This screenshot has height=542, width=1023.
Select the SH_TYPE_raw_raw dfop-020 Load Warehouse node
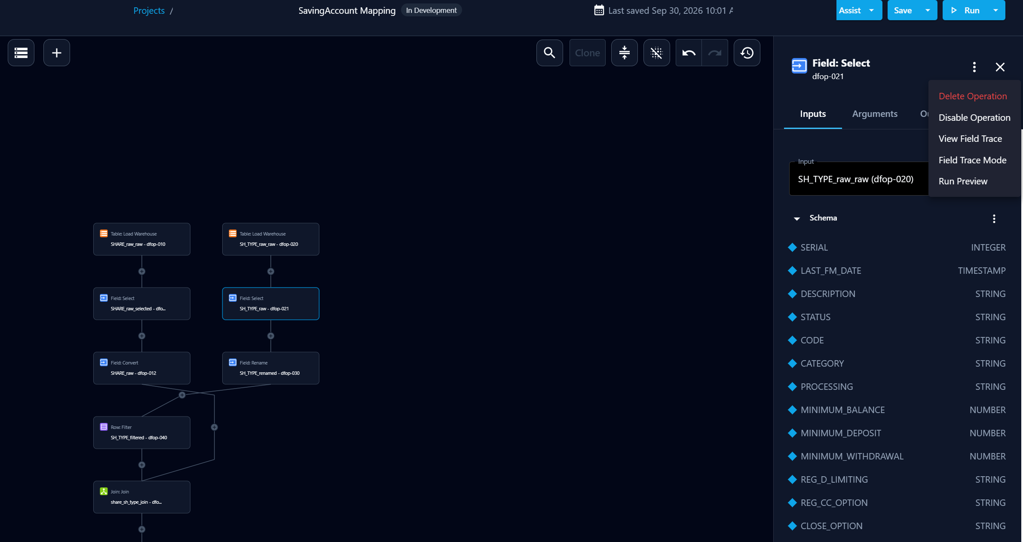[x=271, y=239]
